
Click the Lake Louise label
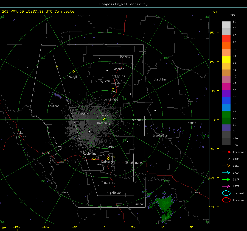click(21, 135)
